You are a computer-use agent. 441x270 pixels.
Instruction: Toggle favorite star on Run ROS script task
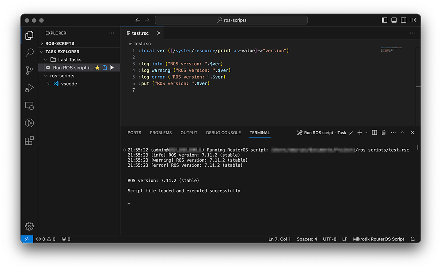[97, 67]
